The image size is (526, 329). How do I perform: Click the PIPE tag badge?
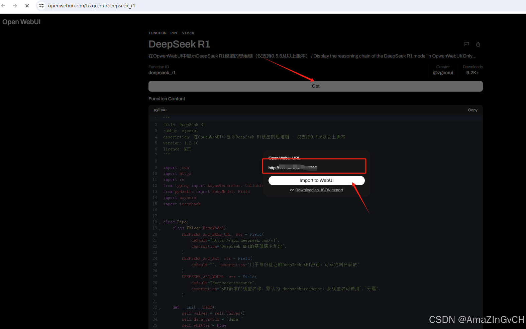point(174,33)
